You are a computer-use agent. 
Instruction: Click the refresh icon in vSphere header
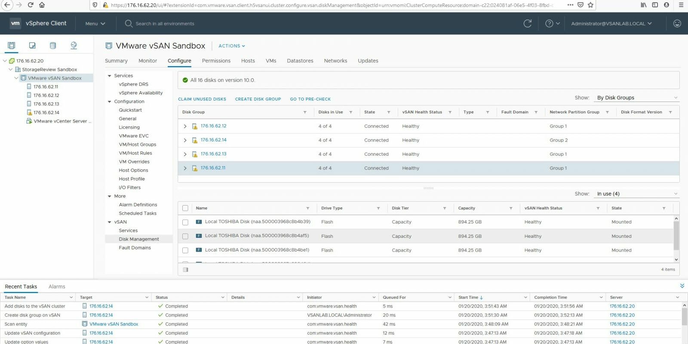point(528,24)
